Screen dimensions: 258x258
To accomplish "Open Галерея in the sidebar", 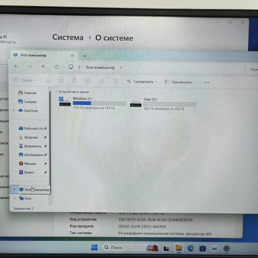I will pos(28,101).
